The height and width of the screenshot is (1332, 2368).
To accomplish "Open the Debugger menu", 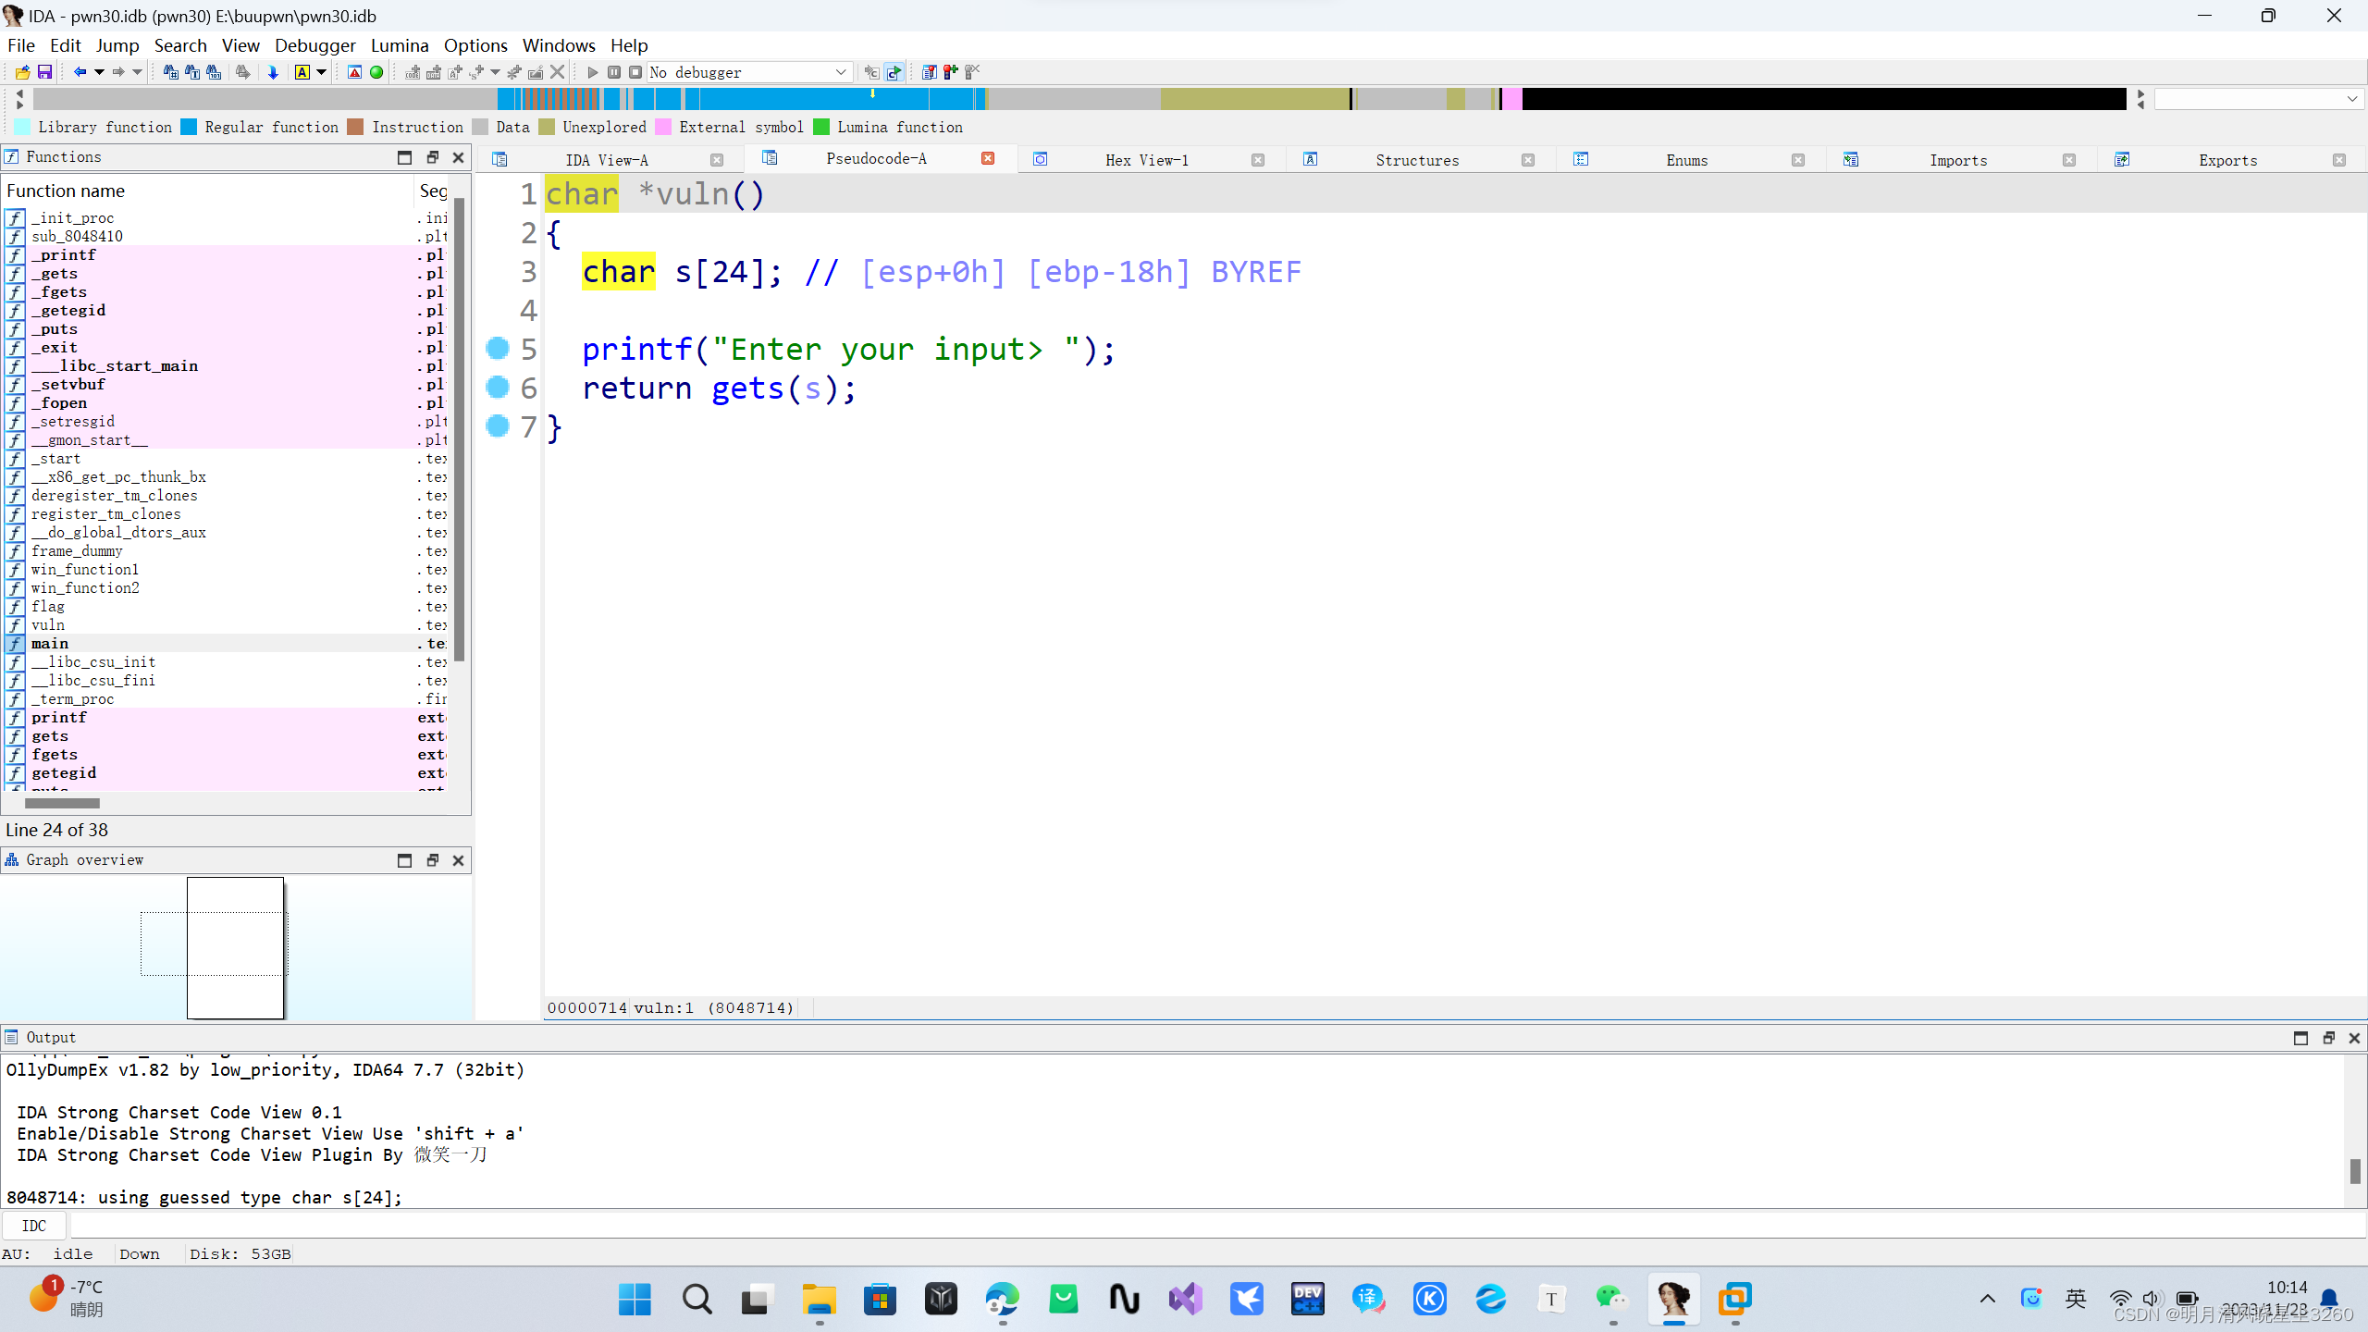I will coord(314,44).
